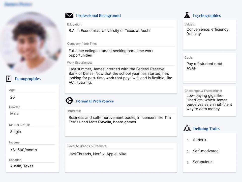Click the blurred persona name title
Viewport: 242px width, 182px height.
(x=18, y=4)
